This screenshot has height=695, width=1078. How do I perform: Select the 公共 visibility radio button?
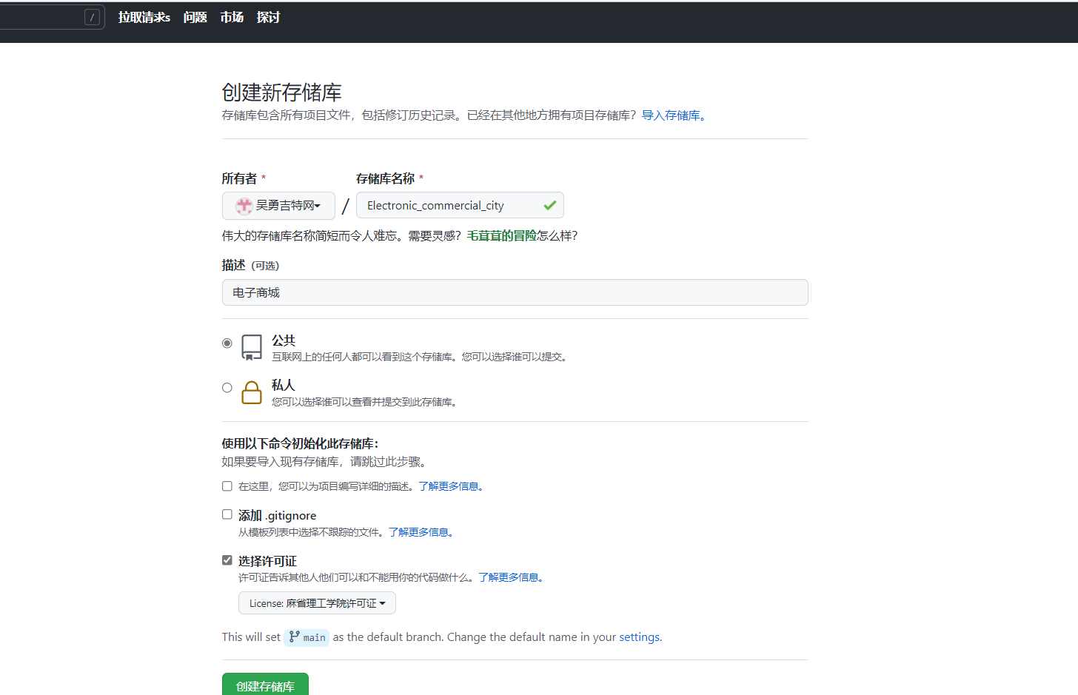[x=227, y=343]
